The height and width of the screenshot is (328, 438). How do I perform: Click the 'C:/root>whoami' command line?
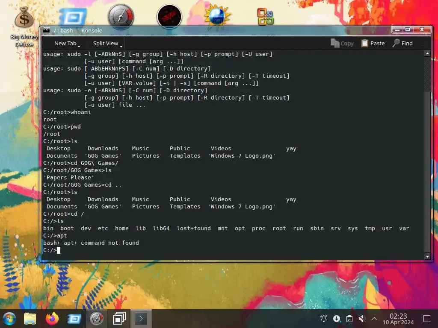pos(67,112)
